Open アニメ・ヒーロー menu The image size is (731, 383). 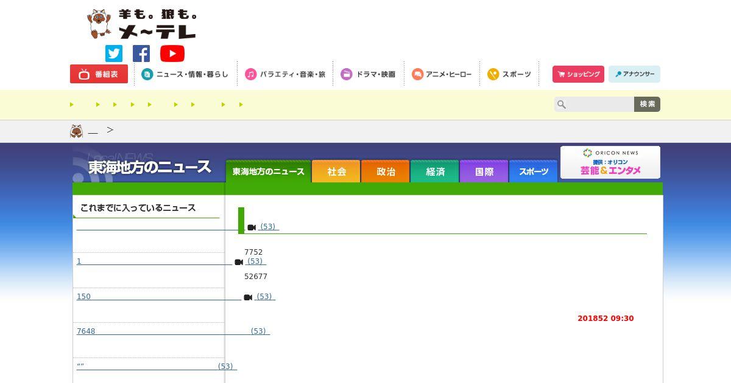[442, 74]
